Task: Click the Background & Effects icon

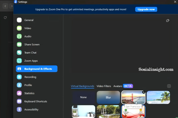Action: tap(19, 69)
